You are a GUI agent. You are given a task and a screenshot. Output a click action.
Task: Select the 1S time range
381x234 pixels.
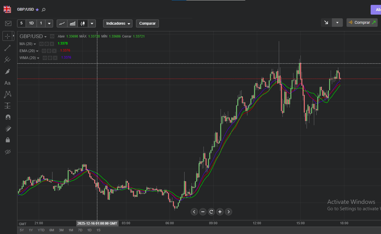(98, 230)
